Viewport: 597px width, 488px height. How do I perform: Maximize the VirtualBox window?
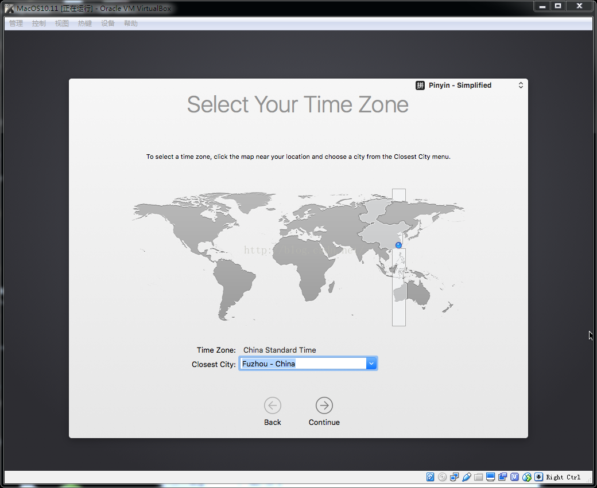click(x=558, y=6)
